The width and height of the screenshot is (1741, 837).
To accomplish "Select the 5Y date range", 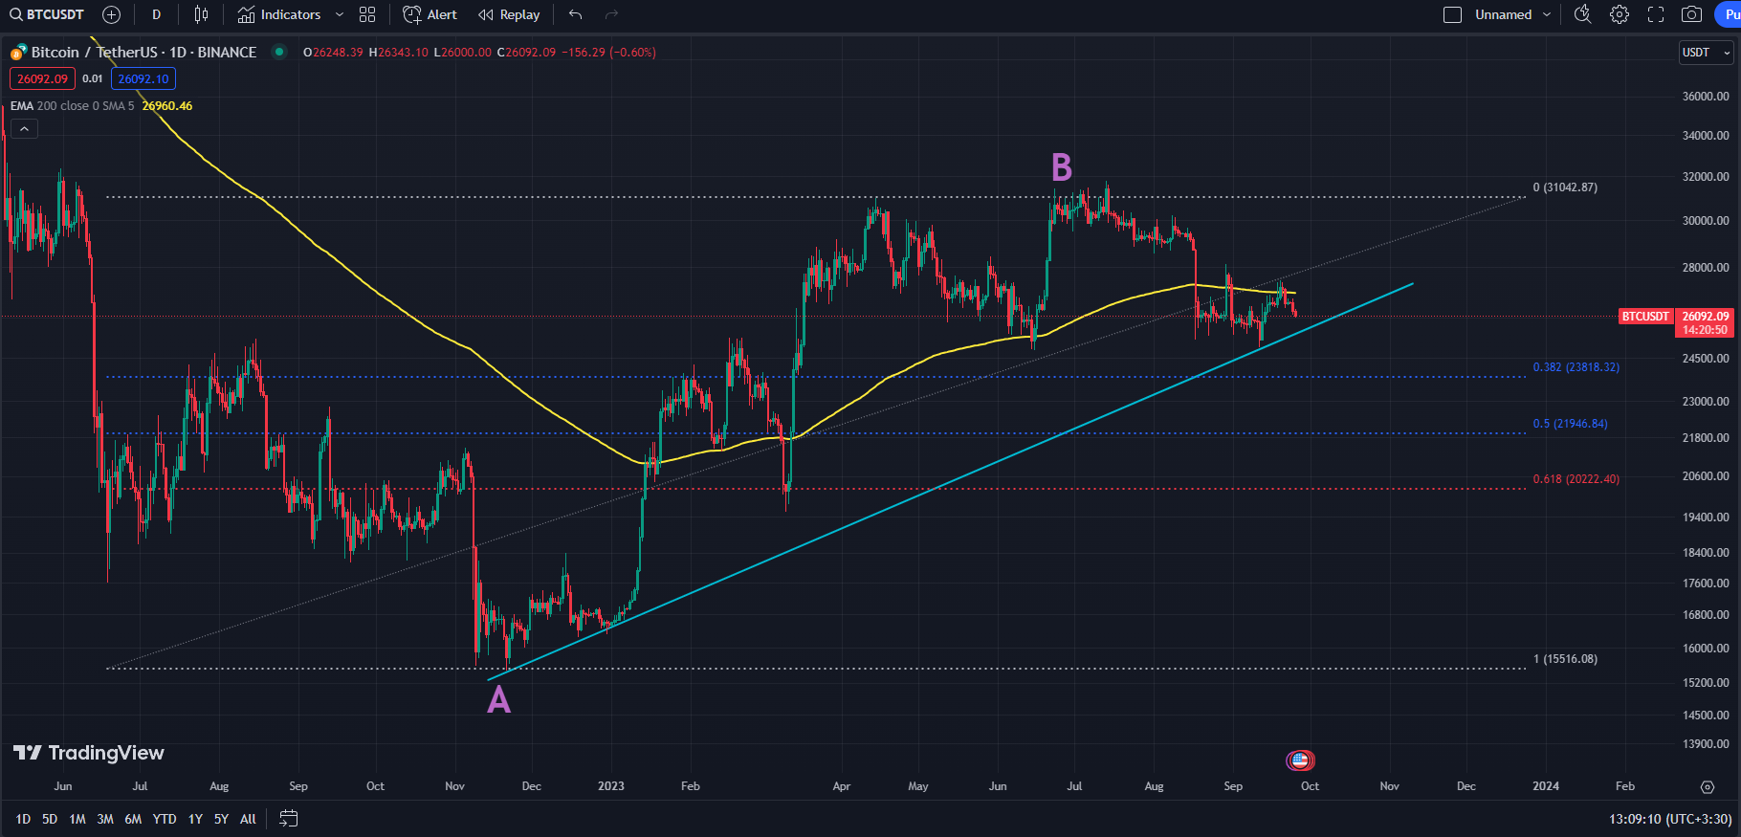I will 221,819.
